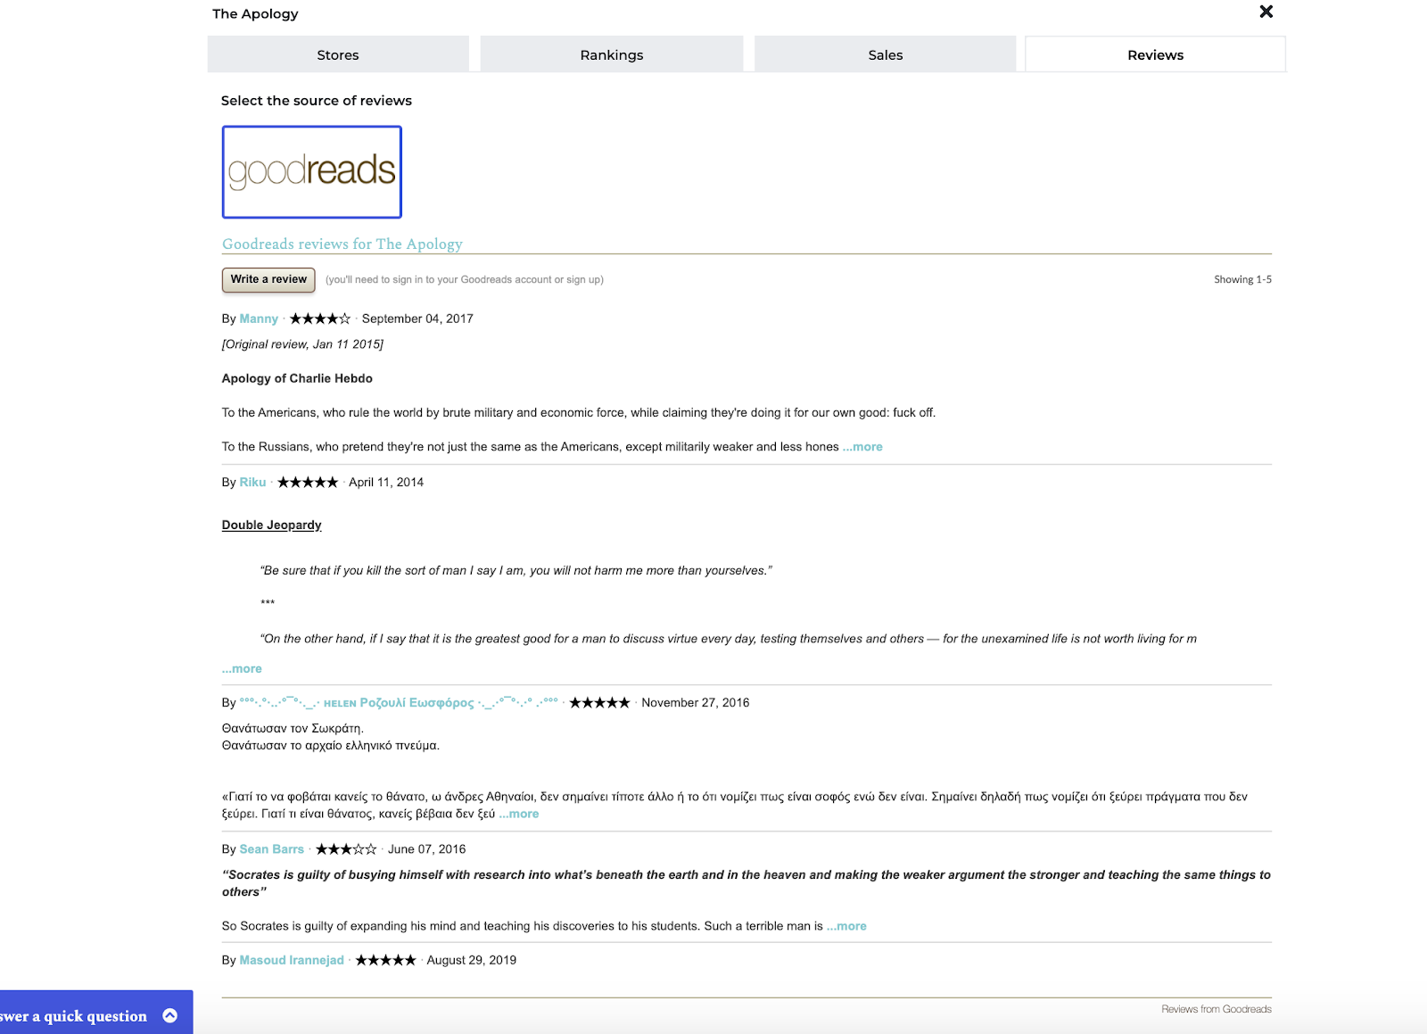Screen dimensions: 1427x1034
Task: Click the Double Jeopardy review heading
Action: tap(272, 525)
